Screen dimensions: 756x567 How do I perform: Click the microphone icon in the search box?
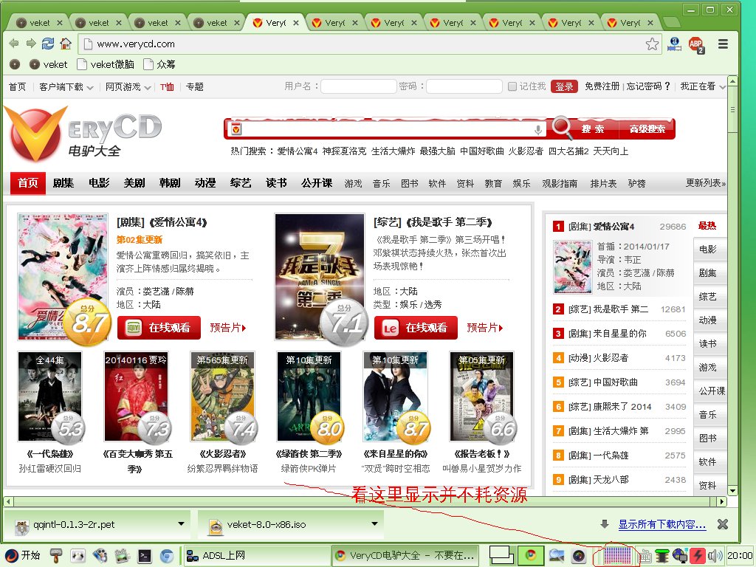pyautogui.click(x=538, y=129)
